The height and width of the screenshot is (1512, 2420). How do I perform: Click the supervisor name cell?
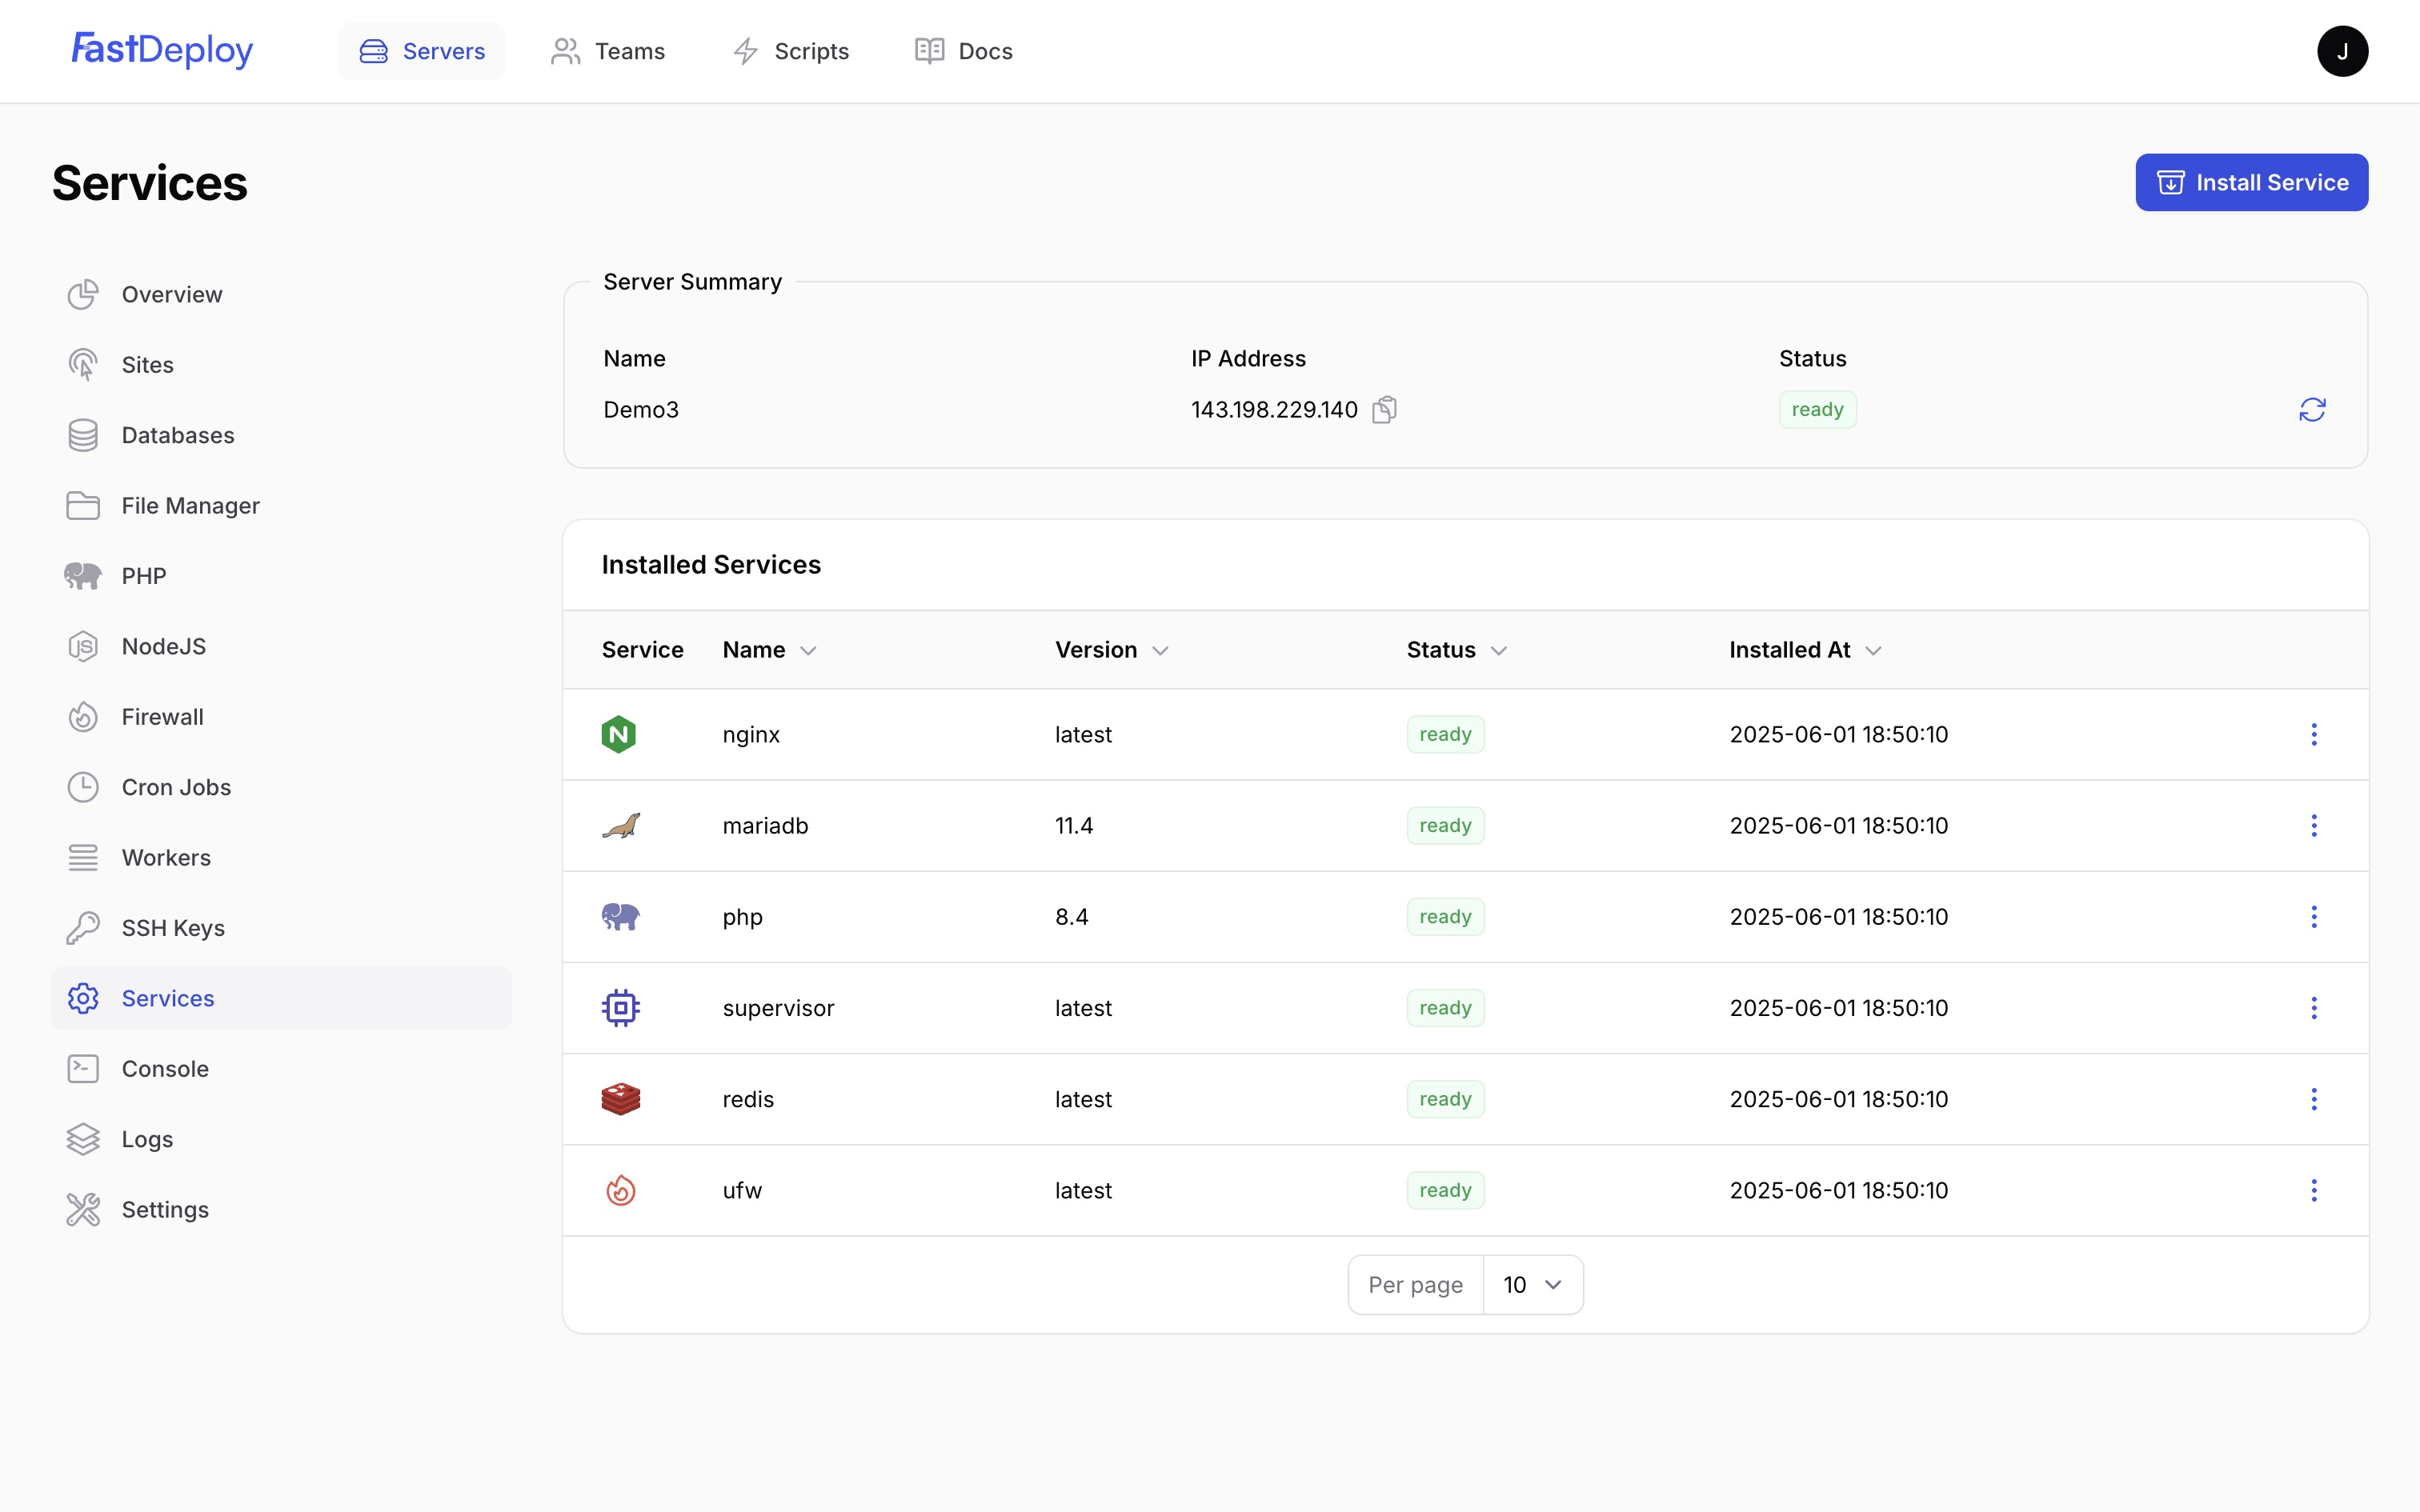click(778, 1008)
